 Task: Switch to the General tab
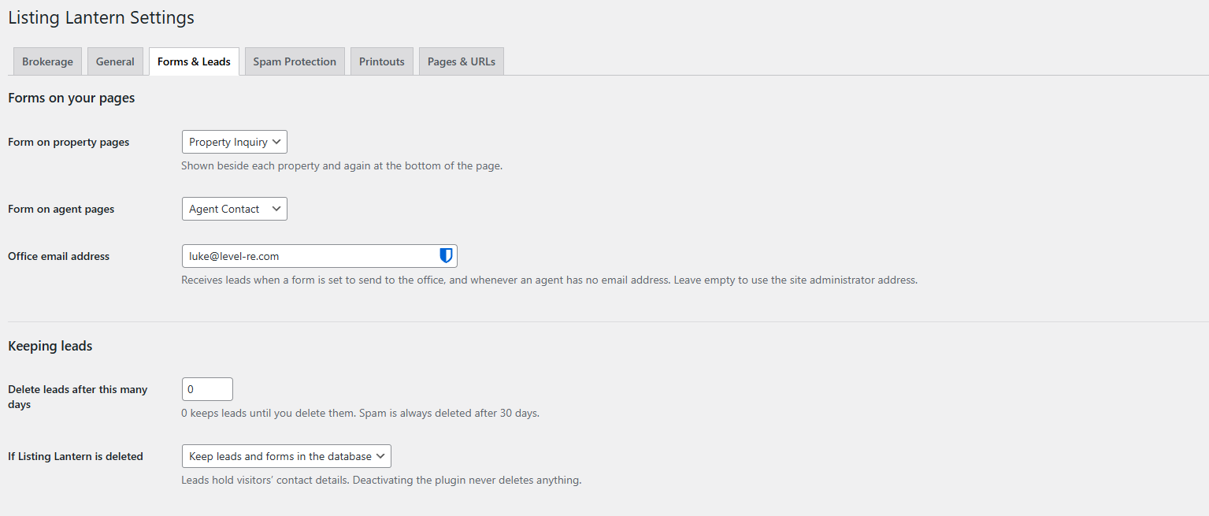(x=115, y=61)
